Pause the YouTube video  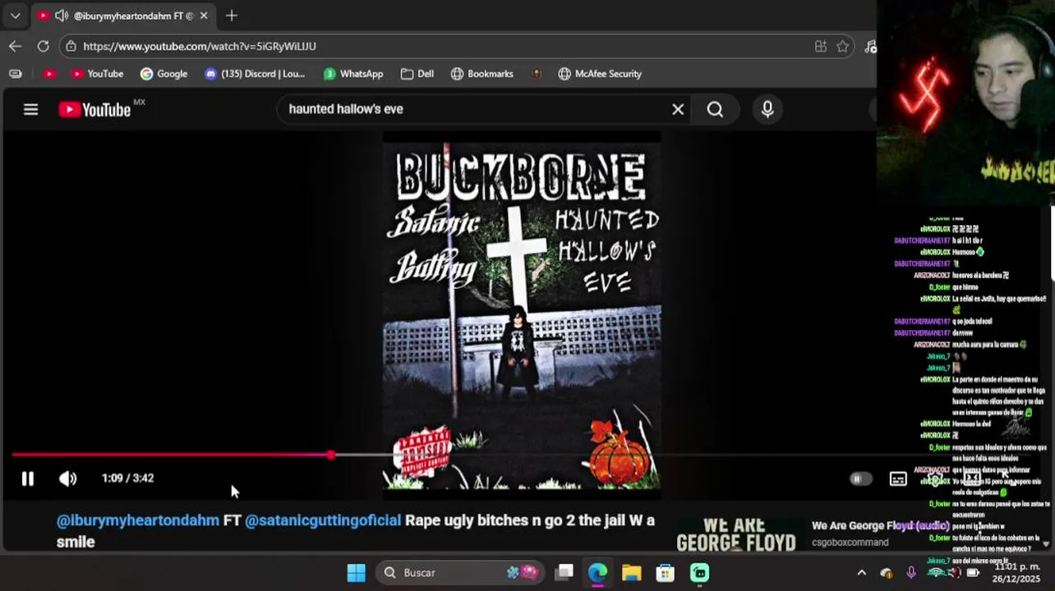[x=27, y=479]
